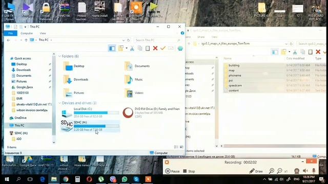Image resolution: width=328 pixels, height=184 pixels.
Task: Switch to large icons view in This PC status bar
Action: pyautogui.click(x=181, y=147)
